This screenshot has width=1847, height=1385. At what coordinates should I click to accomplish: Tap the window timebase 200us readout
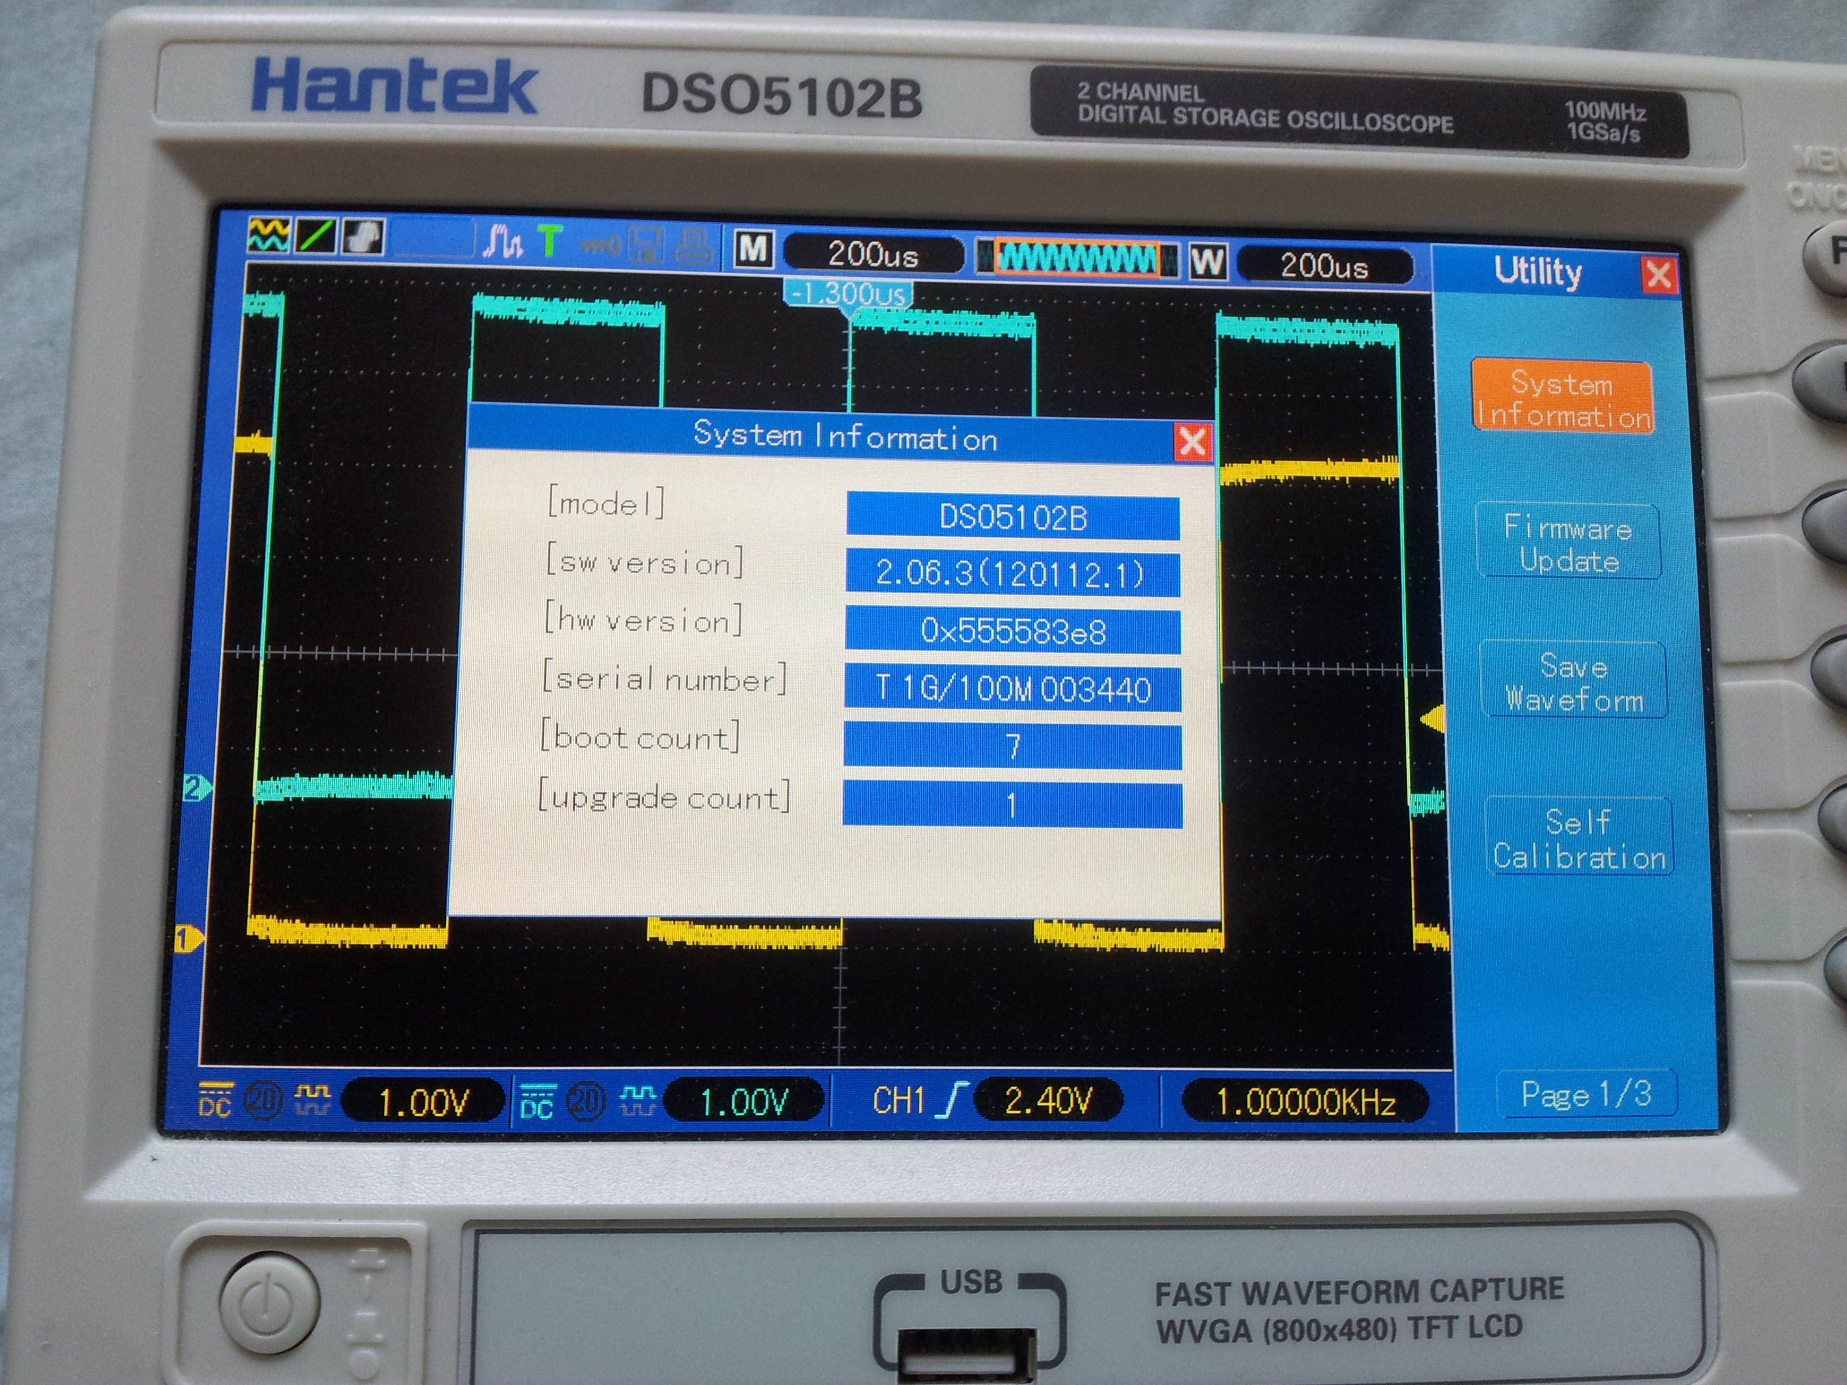coord(1325,265)
